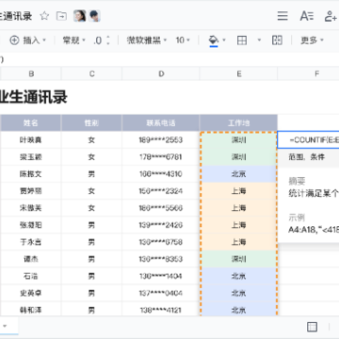Click the 联系电话 header cell
This screenshot has height=339, width=339.
pyautogui.click(x=161, y=122)
